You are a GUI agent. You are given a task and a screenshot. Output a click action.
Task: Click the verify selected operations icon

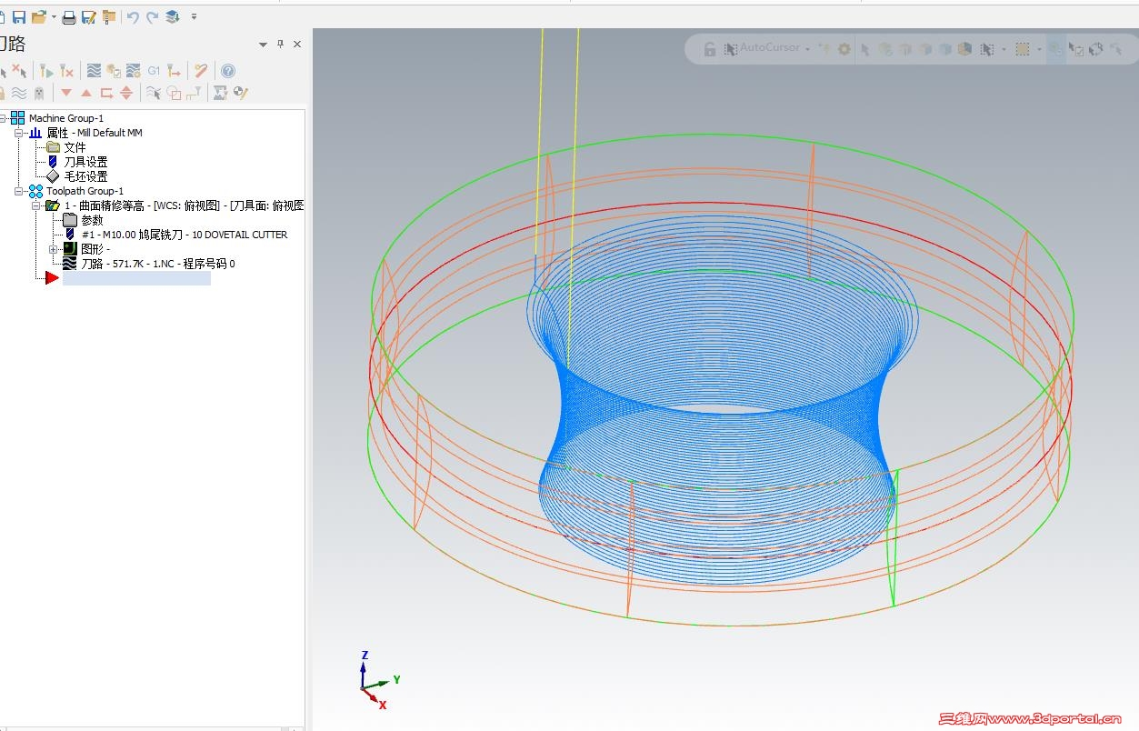114,71
